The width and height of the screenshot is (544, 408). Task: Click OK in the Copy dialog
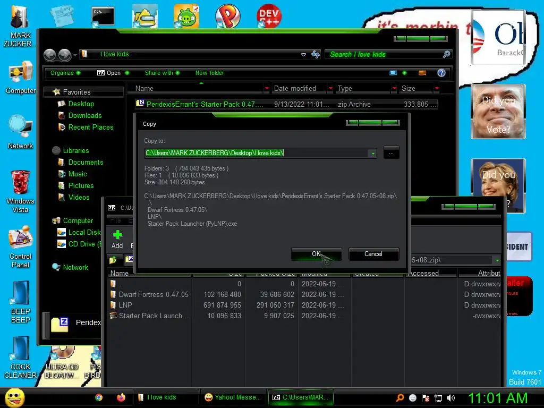[x=317, y=254]
